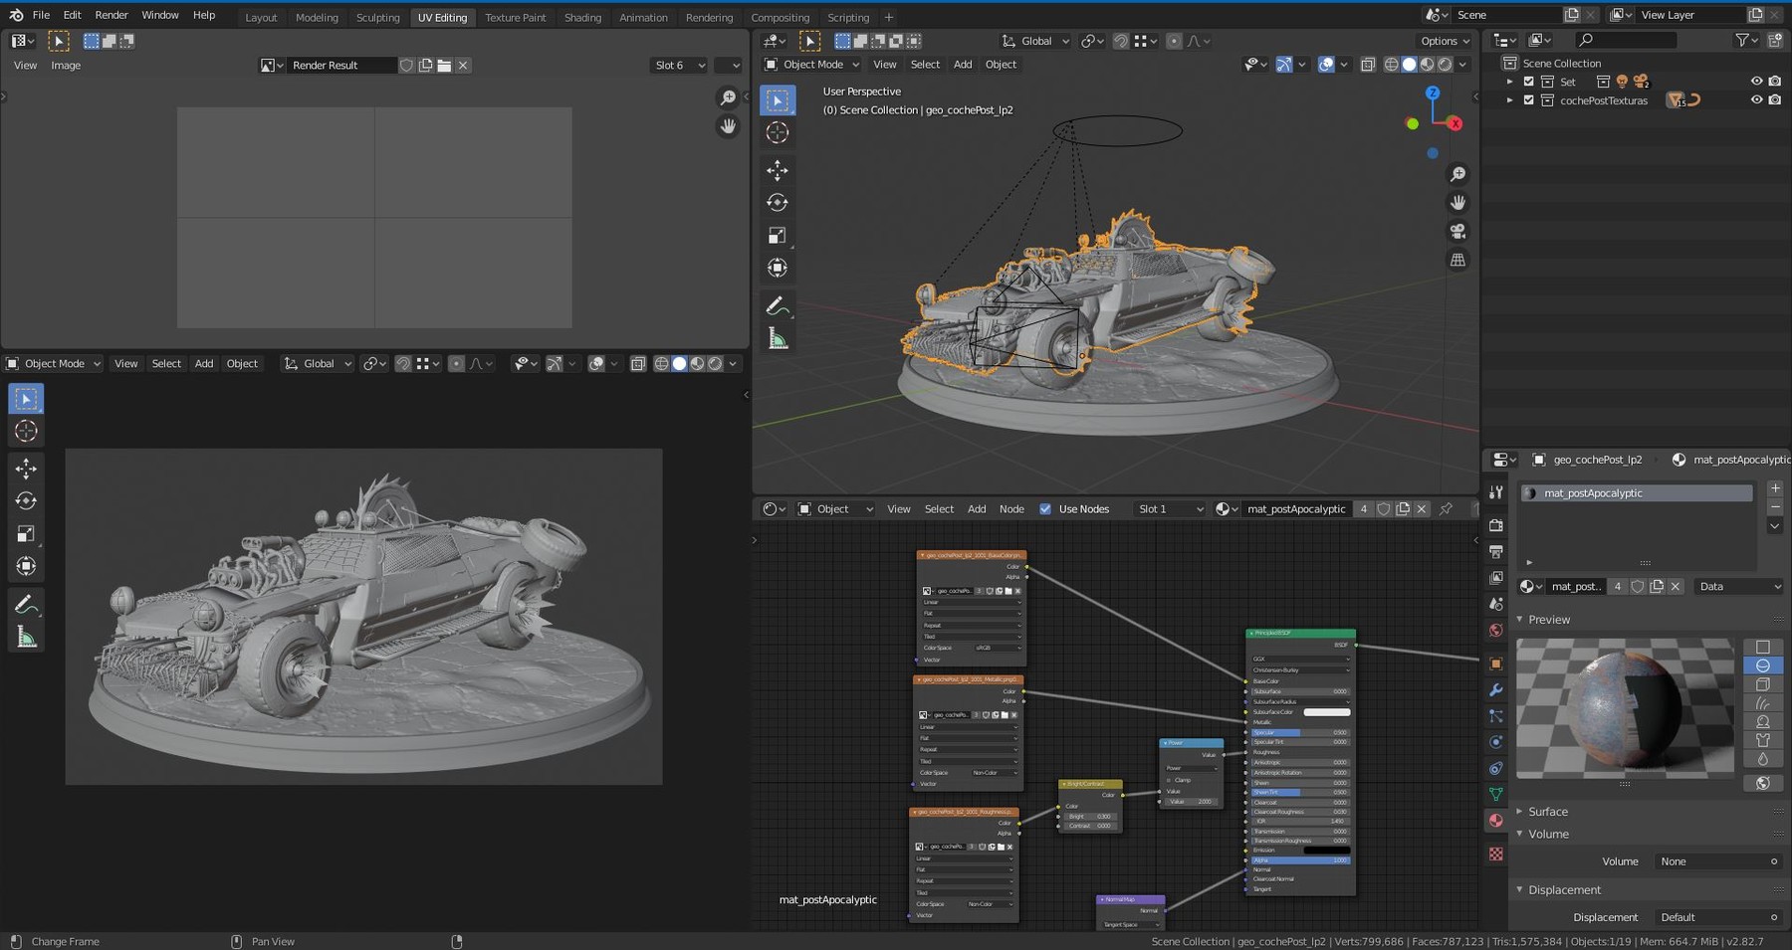Hide the cochePostTexturas collection using the eye icon
The height and width of the screenshot is (950, 1792).
pos(1756,99)
